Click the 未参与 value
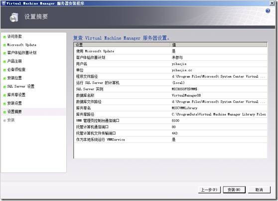Image resolution: width=278 pixels, height=201 pixels. [x=177, y=57]
